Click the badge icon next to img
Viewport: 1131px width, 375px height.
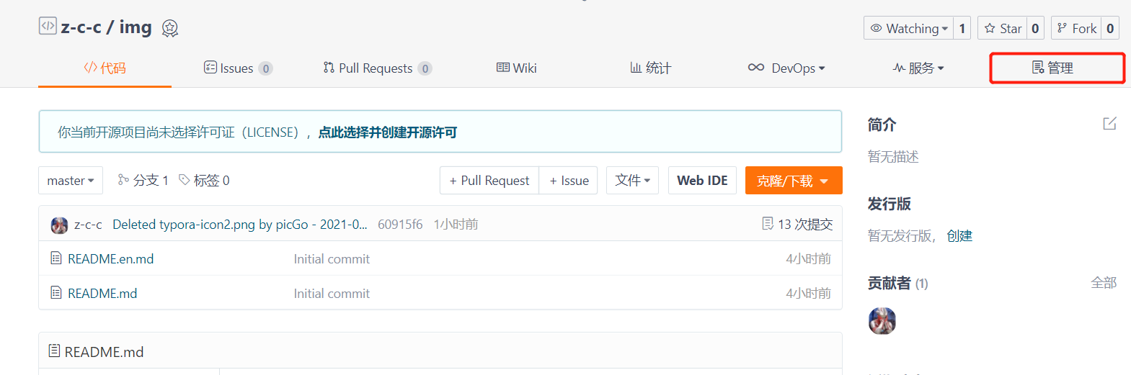pyautogui.click(x=170, y=28)
